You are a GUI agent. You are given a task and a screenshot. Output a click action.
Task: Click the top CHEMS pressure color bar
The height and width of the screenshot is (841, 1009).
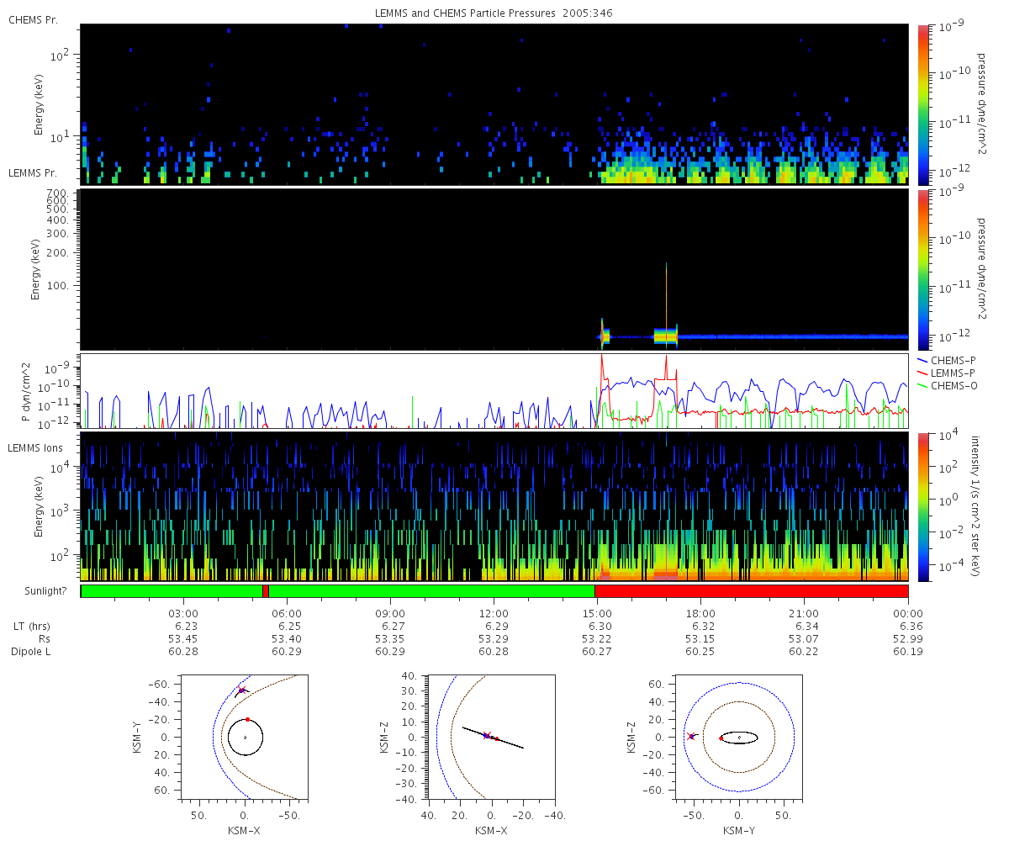(922, 104)
